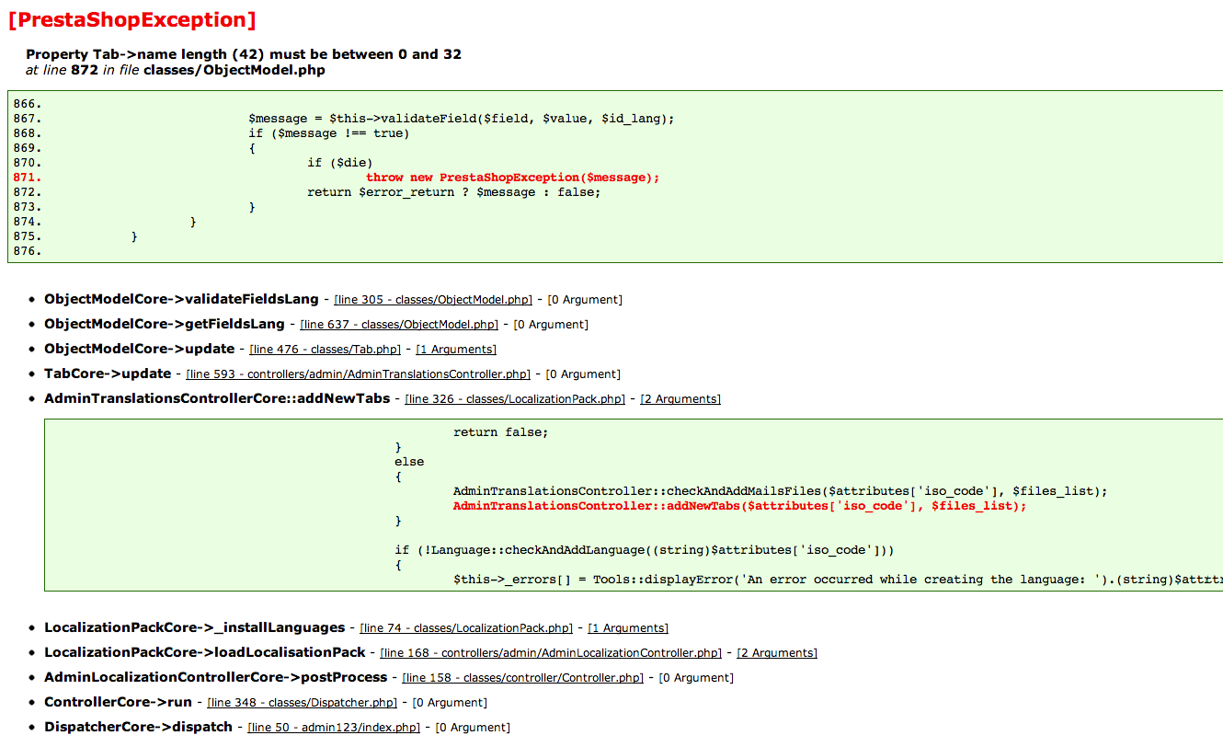Expand 1 Arguments for ObjectModelCore->update
This screenshot has height=747, width=1223.
(456, 350)
